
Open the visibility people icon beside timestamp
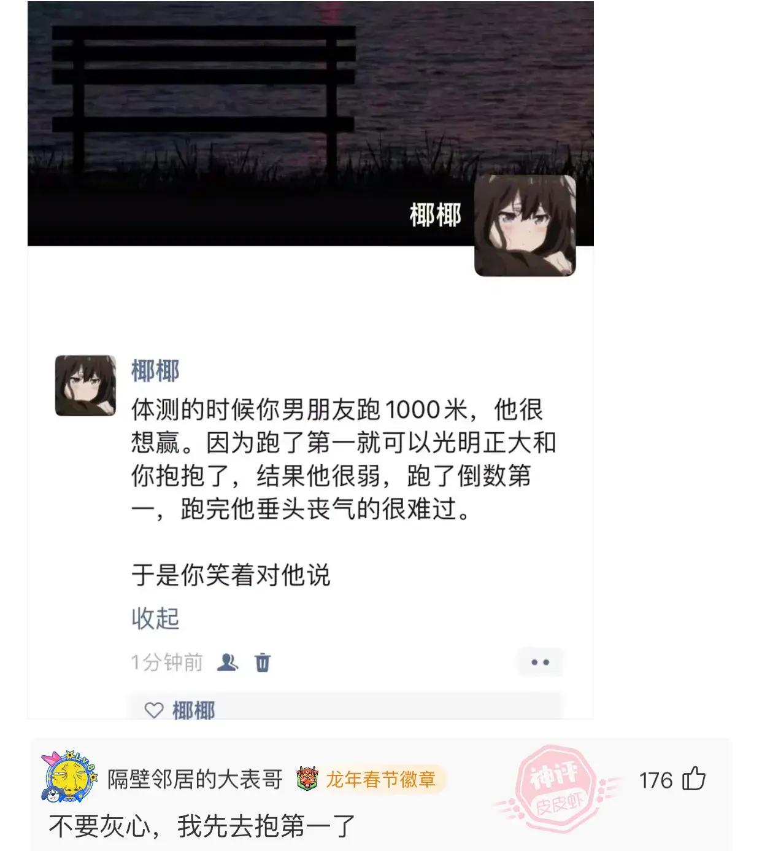(227, 662)
